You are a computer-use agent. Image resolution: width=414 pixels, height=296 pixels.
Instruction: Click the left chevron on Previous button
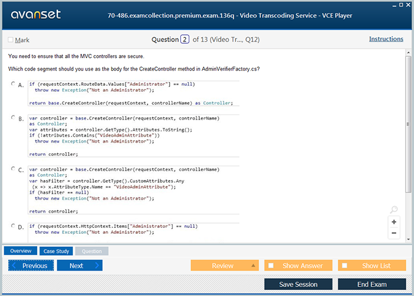(14, 265)
